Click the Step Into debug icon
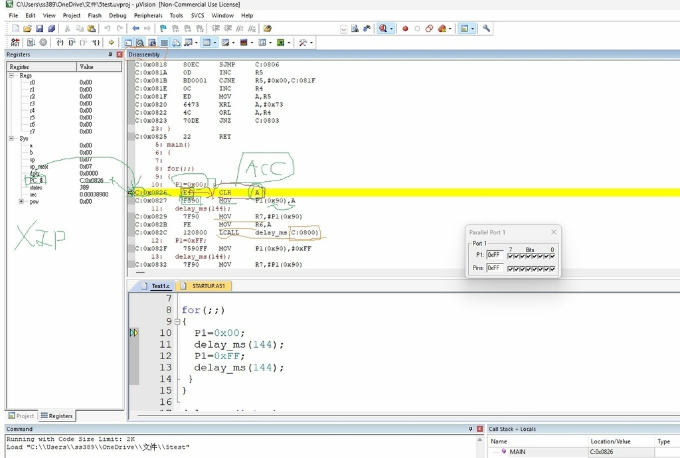Screen dimensions: 680x458 (60, 42)
